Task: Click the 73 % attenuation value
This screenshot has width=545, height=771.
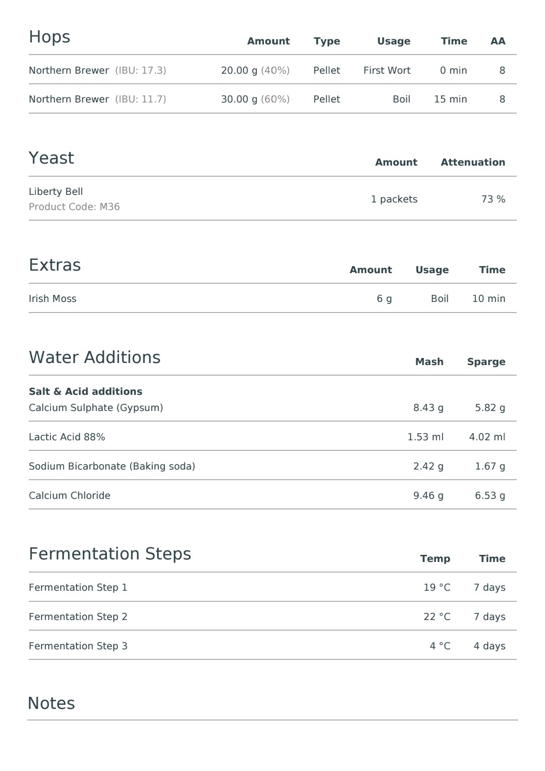Action: coord(494,199)
